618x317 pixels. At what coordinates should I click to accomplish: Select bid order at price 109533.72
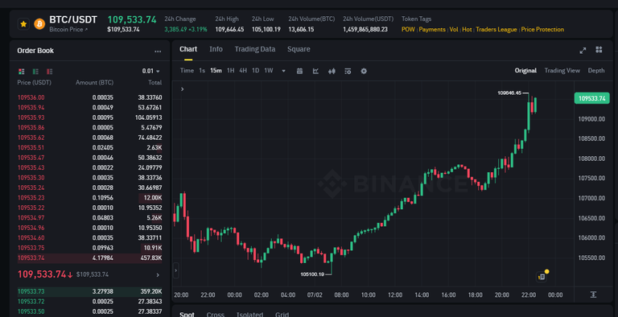(x=90, y=302)
